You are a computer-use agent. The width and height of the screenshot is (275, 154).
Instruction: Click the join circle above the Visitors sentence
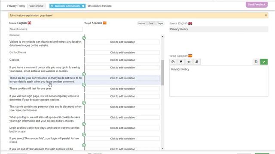(84, 38)
